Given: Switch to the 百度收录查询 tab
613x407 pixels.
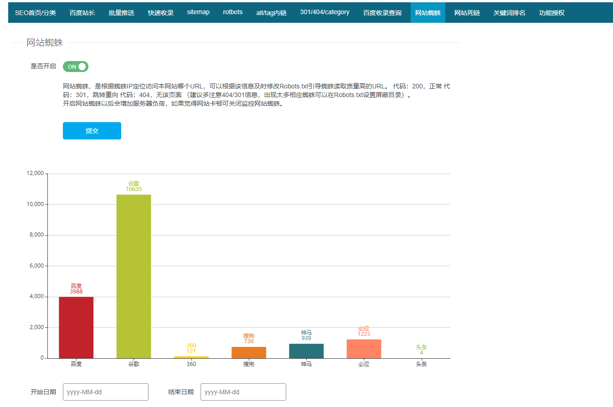Looking at the screenshot, I should coord(382,12).
